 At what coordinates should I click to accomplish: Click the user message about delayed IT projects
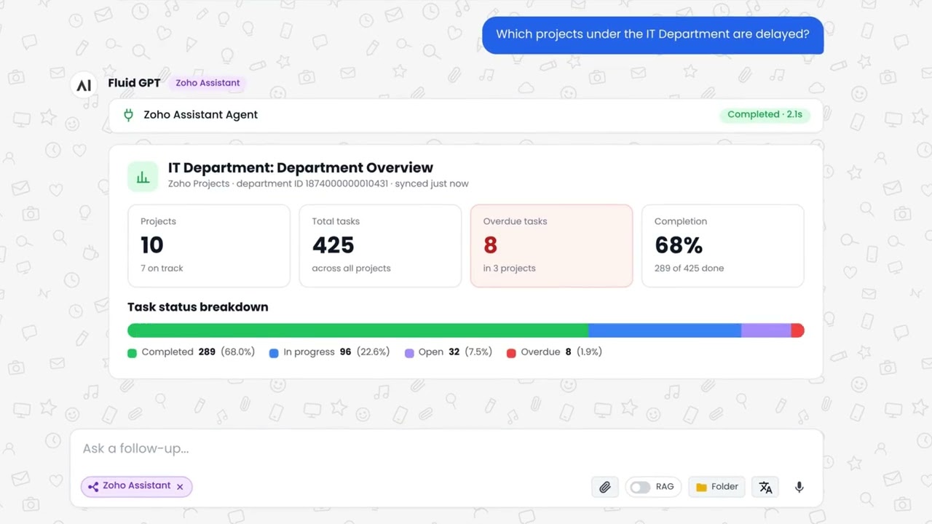click(652, 34)
